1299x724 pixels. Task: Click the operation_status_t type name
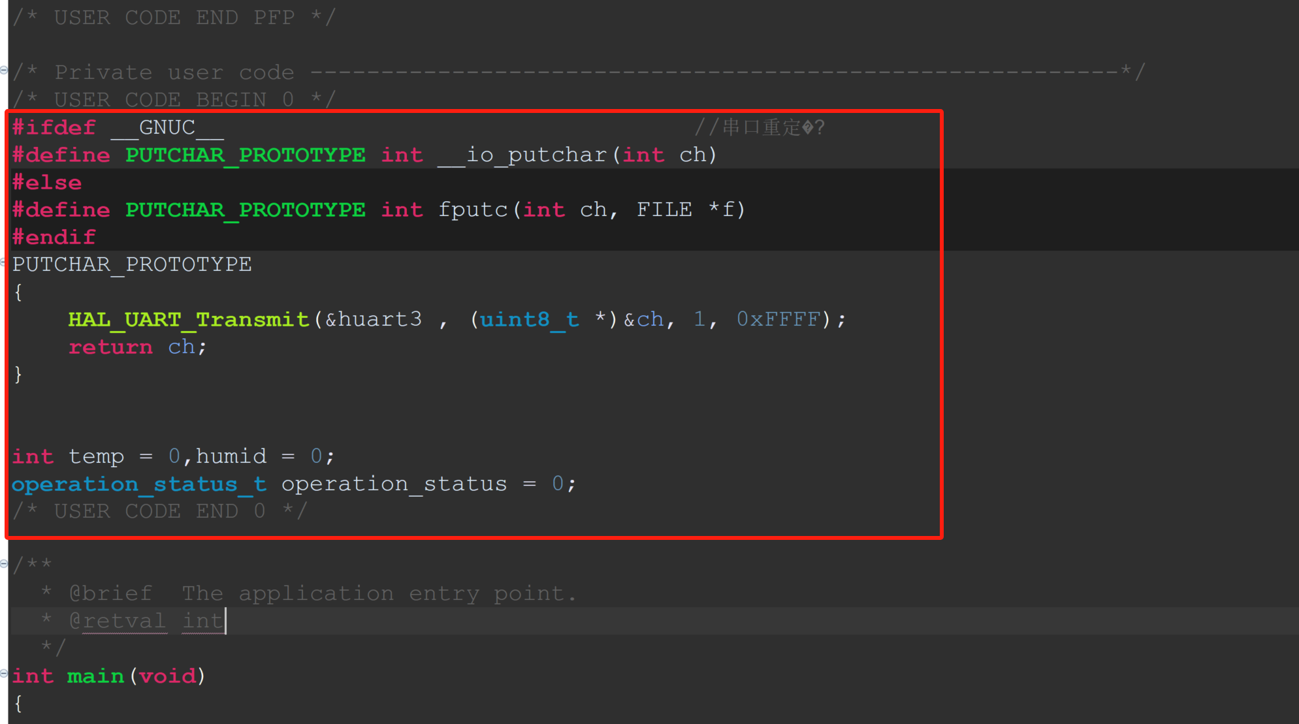(x=139, y=484)
